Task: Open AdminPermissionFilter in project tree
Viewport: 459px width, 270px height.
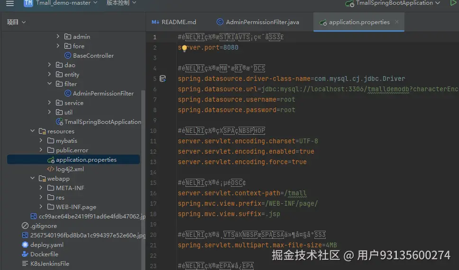Action: (103, 94)
